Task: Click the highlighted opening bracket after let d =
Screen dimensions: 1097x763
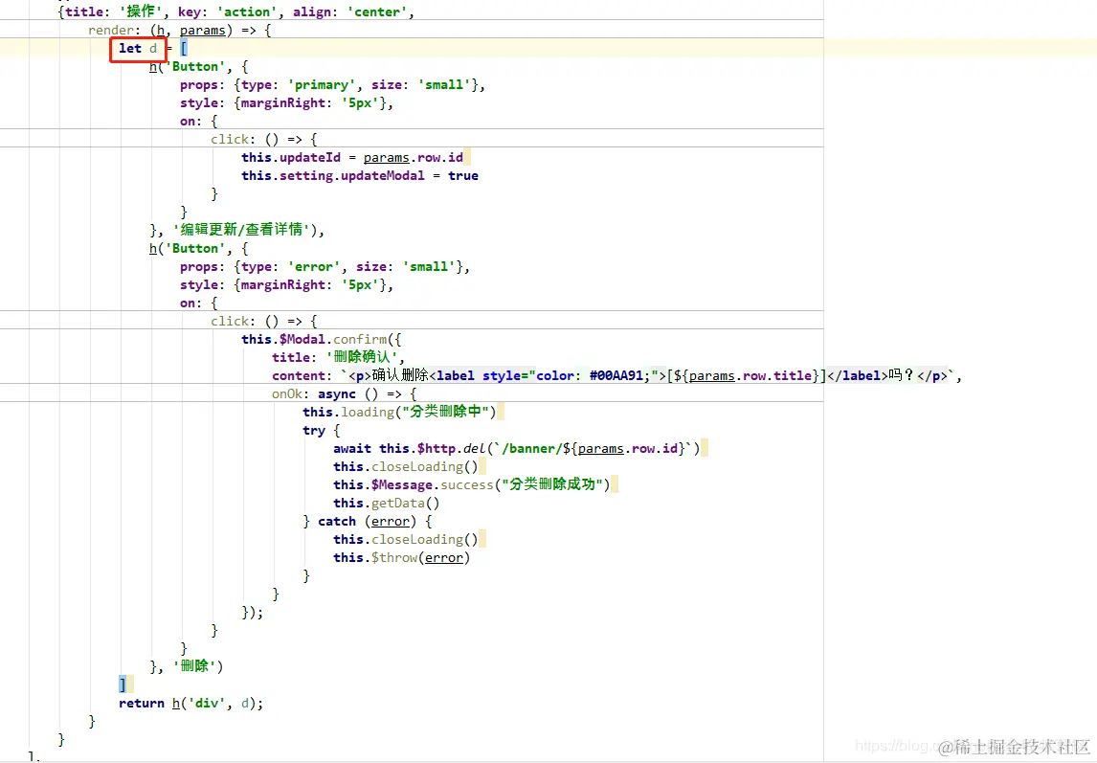Action: [184, 48]
